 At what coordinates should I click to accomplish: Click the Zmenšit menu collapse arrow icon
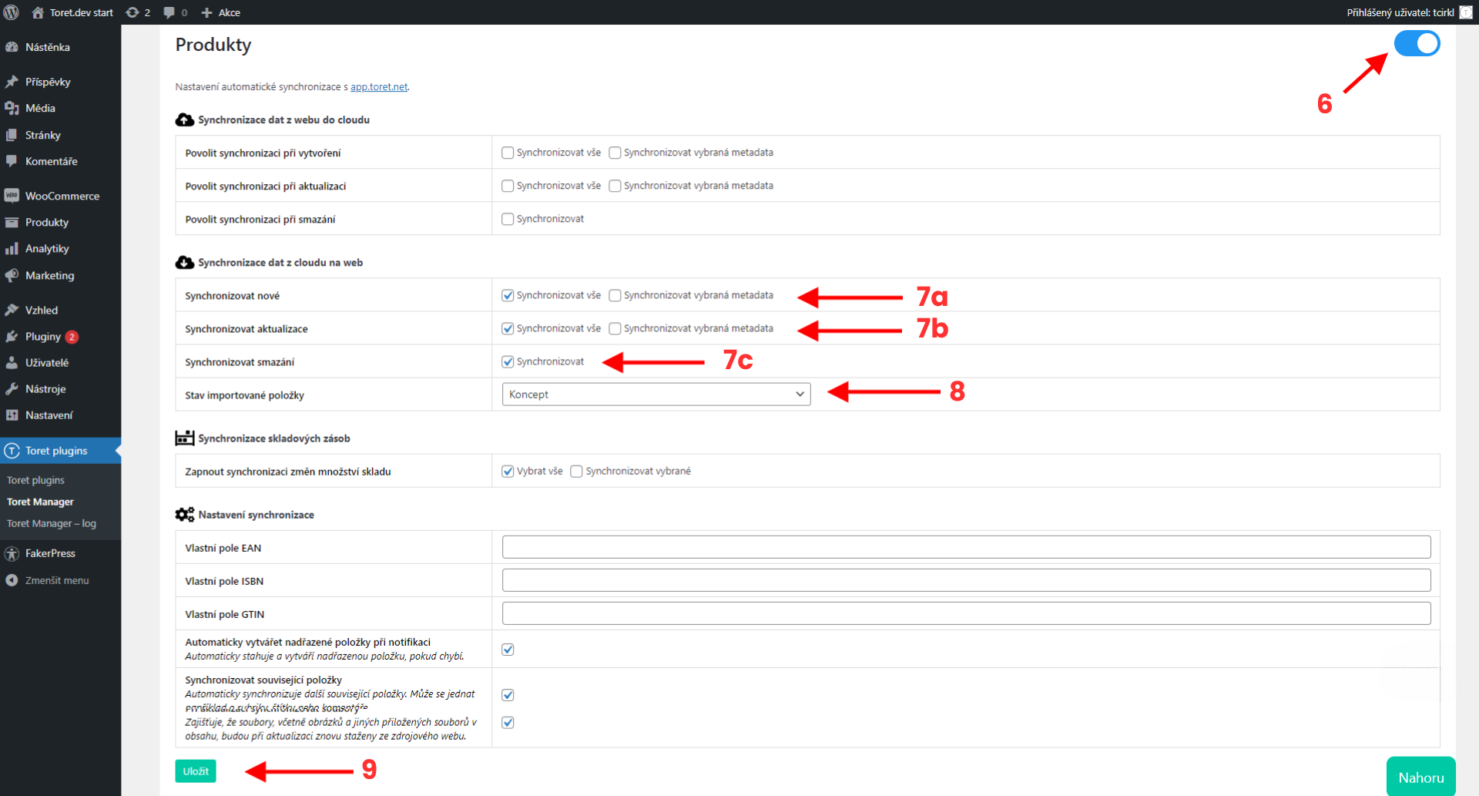coord(12,580)
